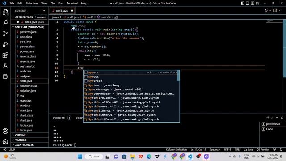This screenshot has width=286, height=161.
Task: Change indentation Spaces: 4 setting
Action: (x=215, y=149)
